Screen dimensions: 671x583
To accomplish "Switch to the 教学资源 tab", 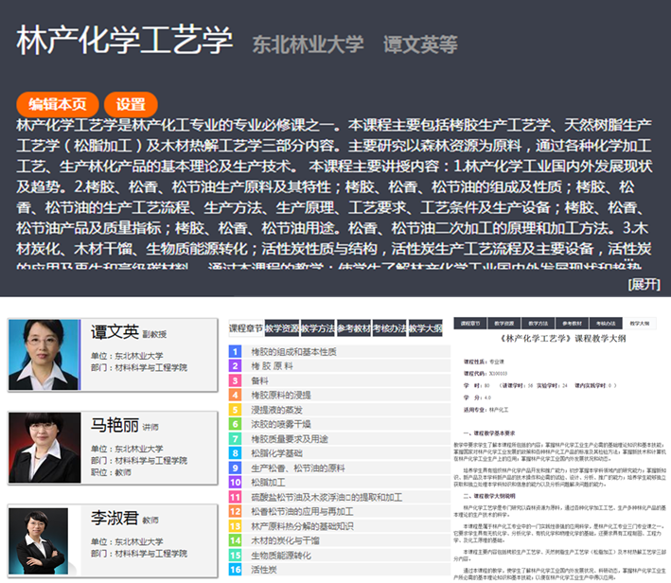I will 282,328.
